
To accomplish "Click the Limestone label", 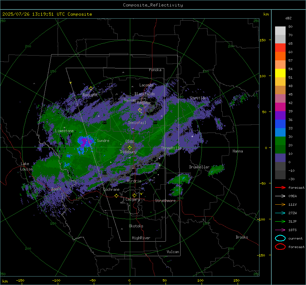I will coord(64,131).
